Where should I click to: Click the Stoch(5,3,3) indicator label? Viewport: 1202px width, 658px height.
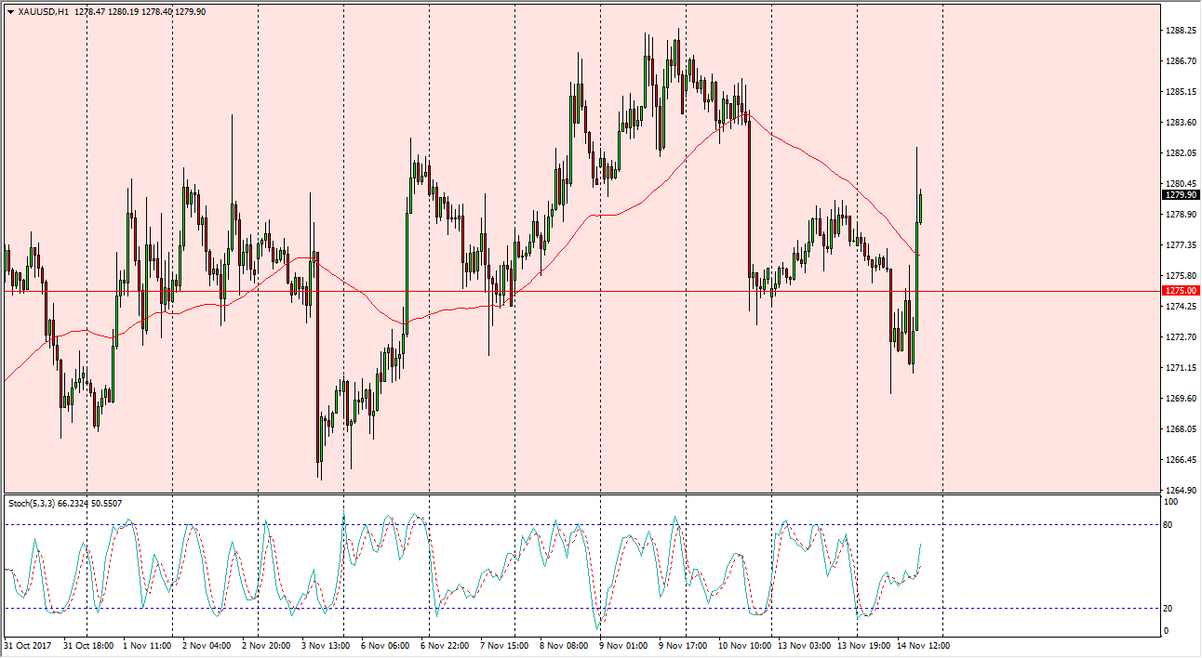32,504
